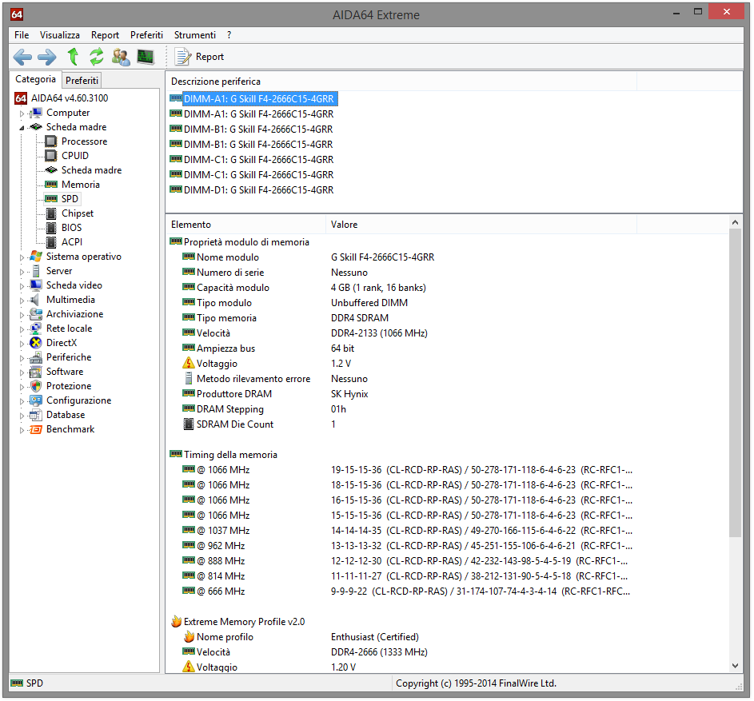The image size is (754, 701).
Task: Collapse the Scheda madre tree node
Action: [x=21, y=128]
